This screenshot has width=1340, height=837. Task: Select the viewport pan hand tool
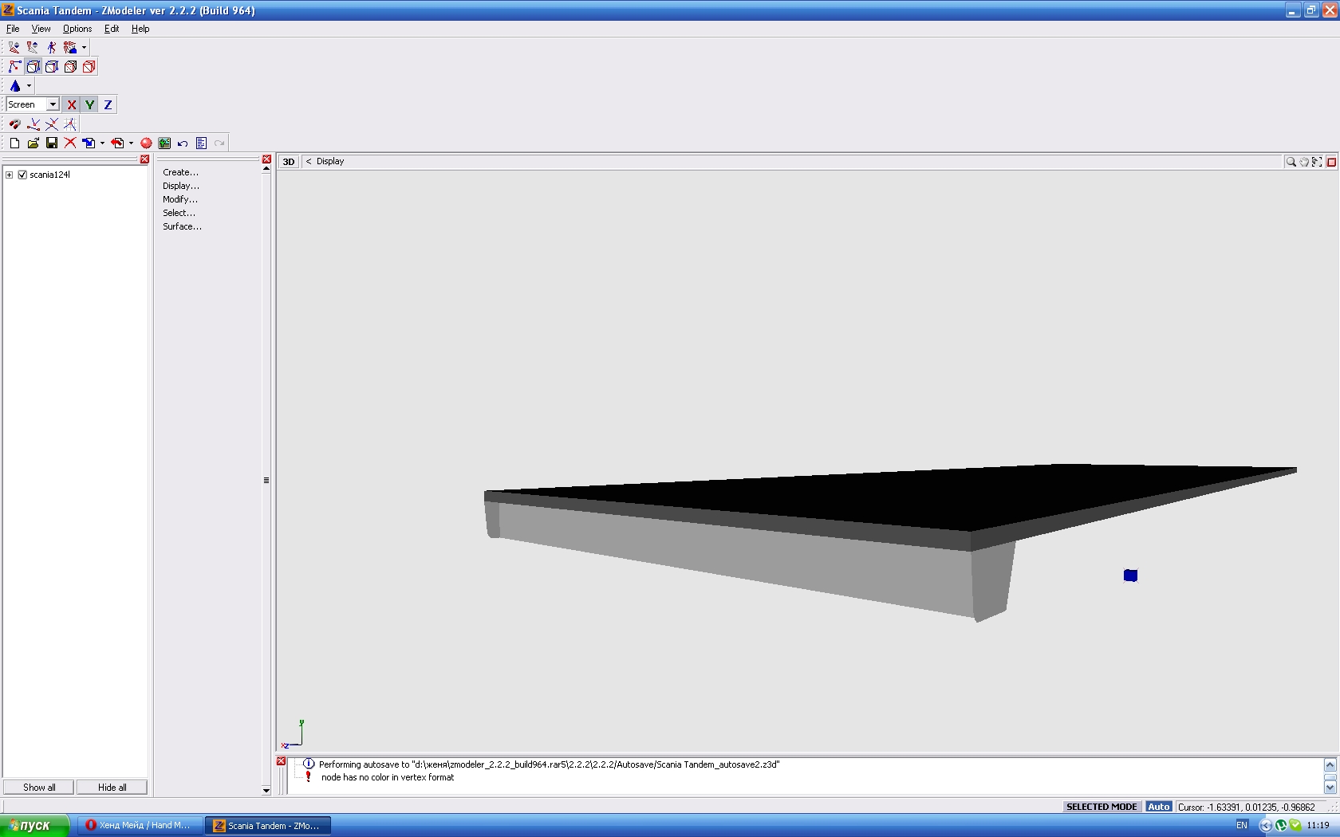click(1304, 162)
